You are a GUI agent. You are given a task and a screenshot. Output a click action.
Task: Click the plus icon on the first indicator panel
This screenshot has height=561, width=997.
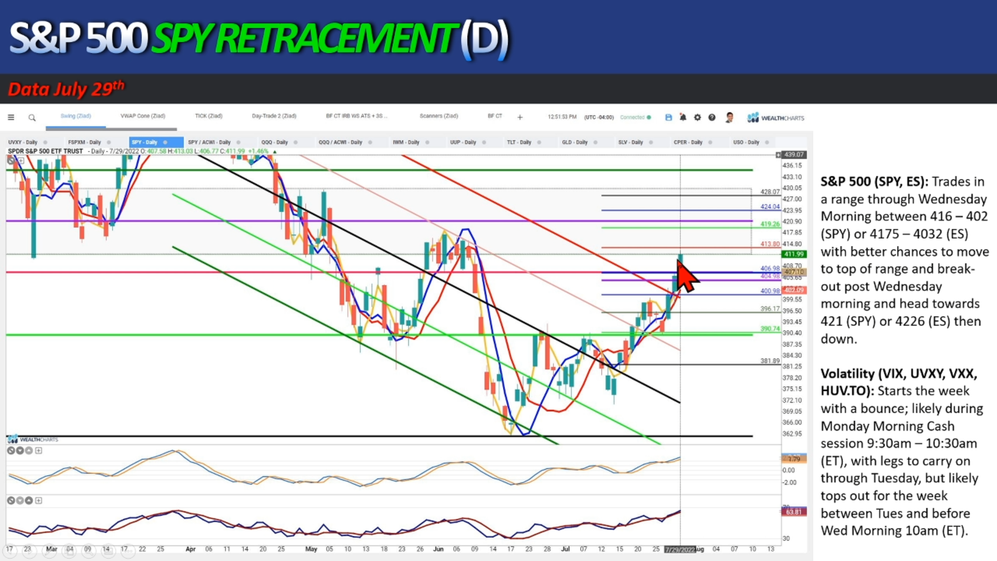(x=38, y=450)
